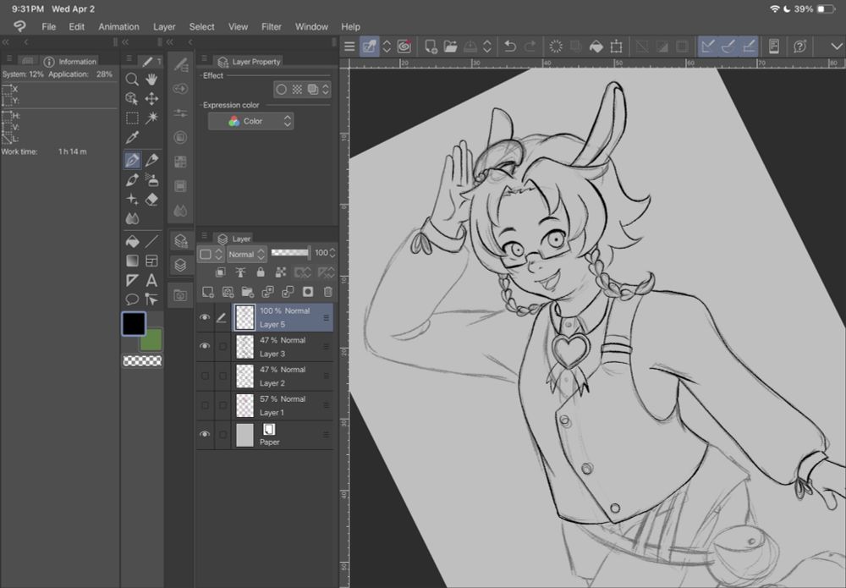Select the green sub color swatch

pyautogui.click(x=152, y=340)
